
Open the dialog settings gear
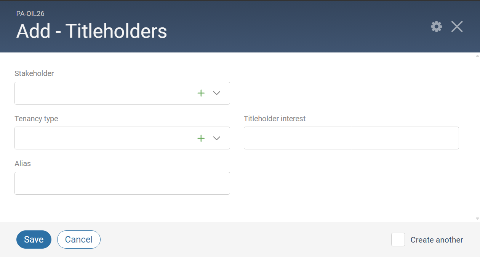(437, 27)
